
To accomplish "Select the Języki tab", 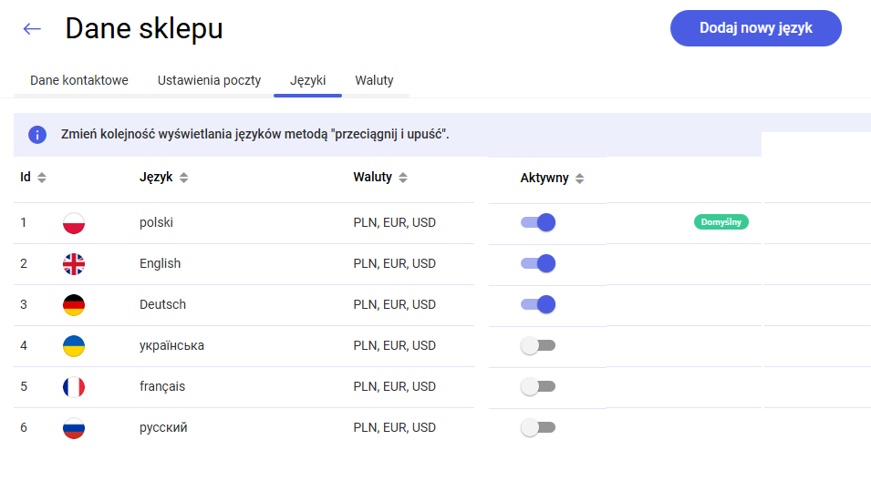I will (x=307, y=80).
